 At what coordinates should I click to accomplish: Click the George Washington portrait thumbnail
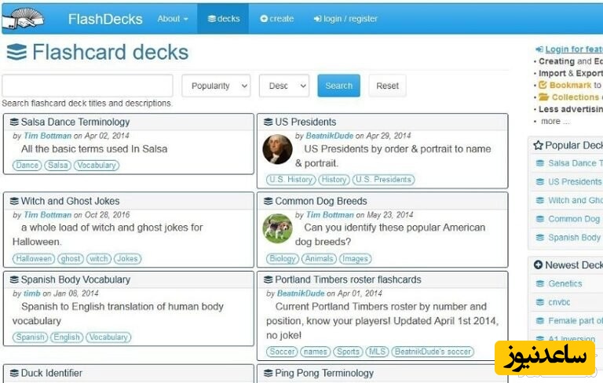(x=277, y=150)
